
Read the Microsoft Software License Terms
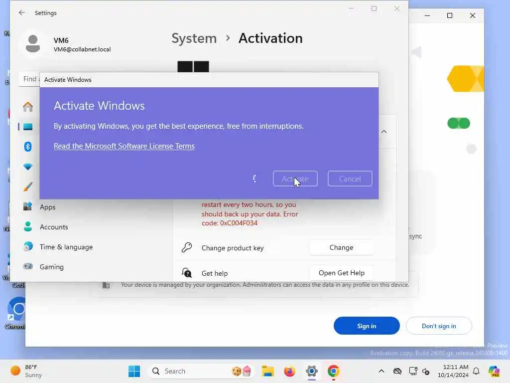pos(124,146)
